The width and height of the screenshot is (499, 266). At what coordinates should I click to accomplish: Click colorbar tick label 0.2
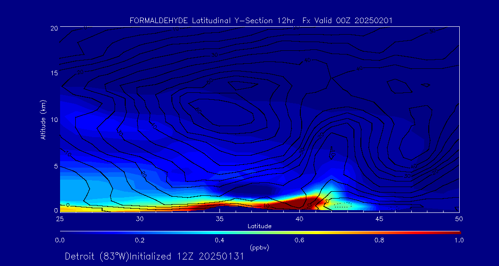pyautogui.click(x=140, y=240)
